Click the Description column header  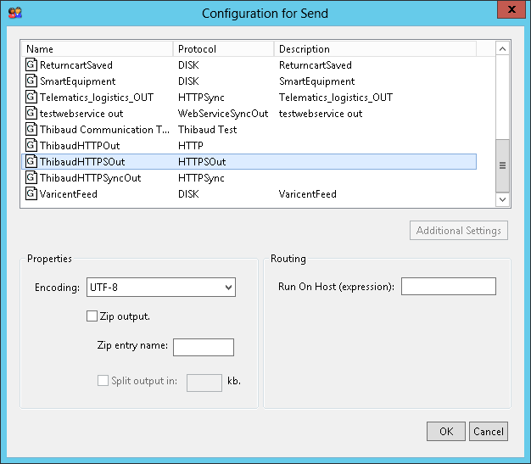pyautogui.click(x=375, y=49)
